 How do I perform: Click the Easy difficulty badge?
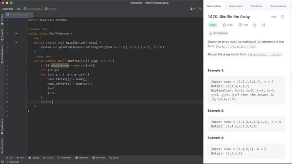coord(213,25)
